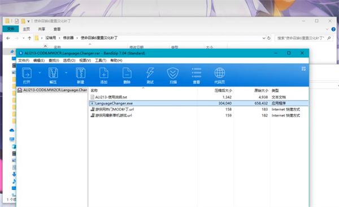
Task: Select the ALI213-COD6.MW2CR.Language.Chan tree node
Action: click(53, 90)
